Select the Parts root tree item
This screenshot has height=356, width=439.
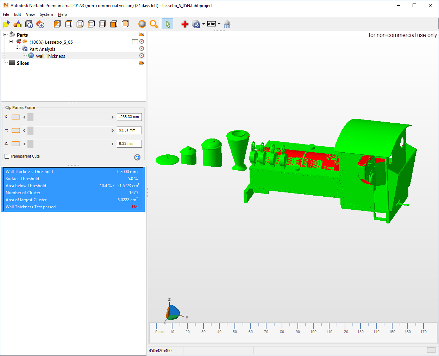pos(22,35)
